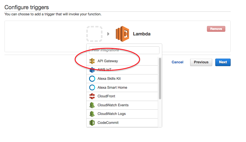The image size is (246, 142).
Task: Click the AWS IoT icon
Action: (x=92, y=70)
